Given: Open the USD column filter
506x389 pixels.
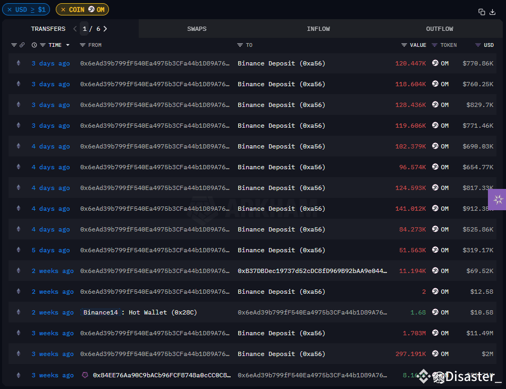Looking at the screenshot, I should (x=478, y=45).
